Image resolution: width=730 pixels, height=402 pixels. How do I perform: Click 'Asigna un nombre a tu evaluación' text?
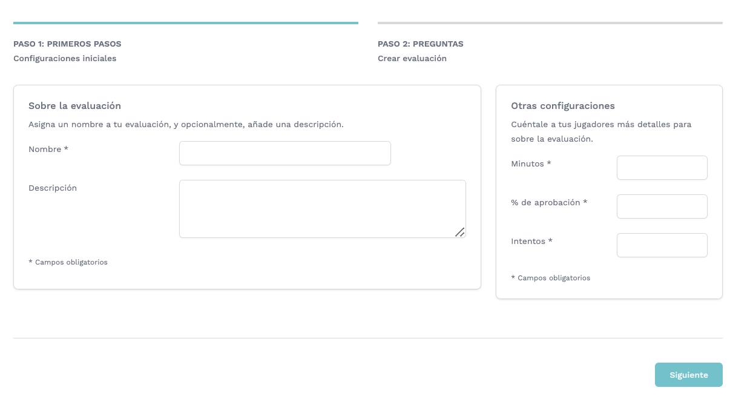pyautogui.click(x=186, y=125)
